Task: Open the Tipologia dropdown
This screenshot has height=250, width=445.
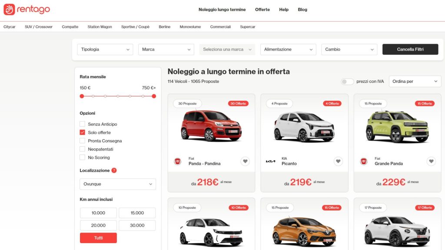Action: (105, 49)
